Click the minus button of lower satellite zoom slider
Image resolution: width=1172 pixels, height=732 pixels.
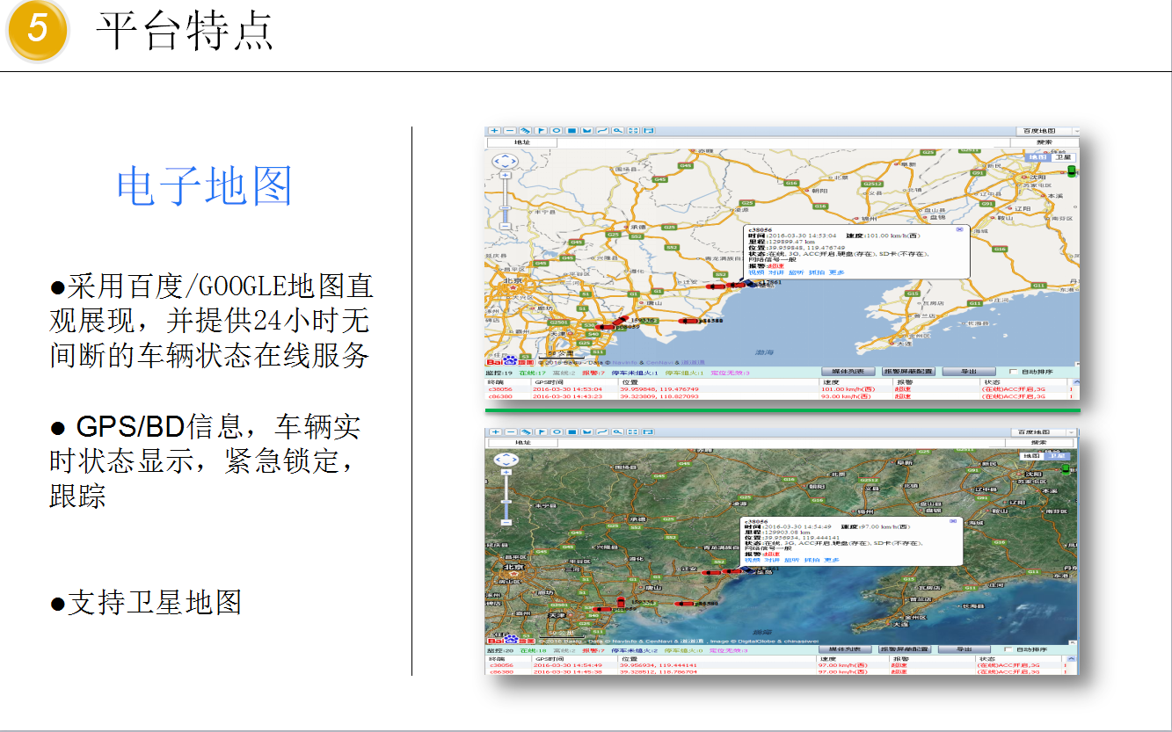506,522
